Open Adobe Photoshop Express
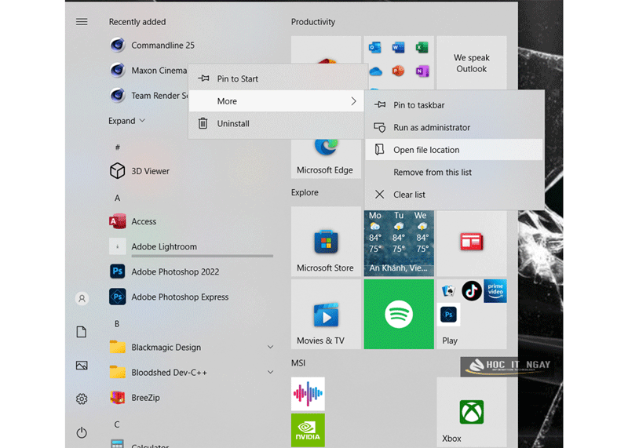The width and height of the screenshot is (628, 448). coord(169,297)
